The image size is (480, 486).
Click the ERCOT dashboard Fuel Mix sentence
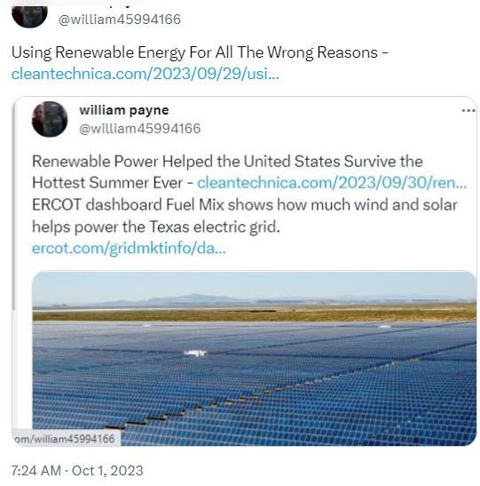pyautogui.click(x=245, y=205)
